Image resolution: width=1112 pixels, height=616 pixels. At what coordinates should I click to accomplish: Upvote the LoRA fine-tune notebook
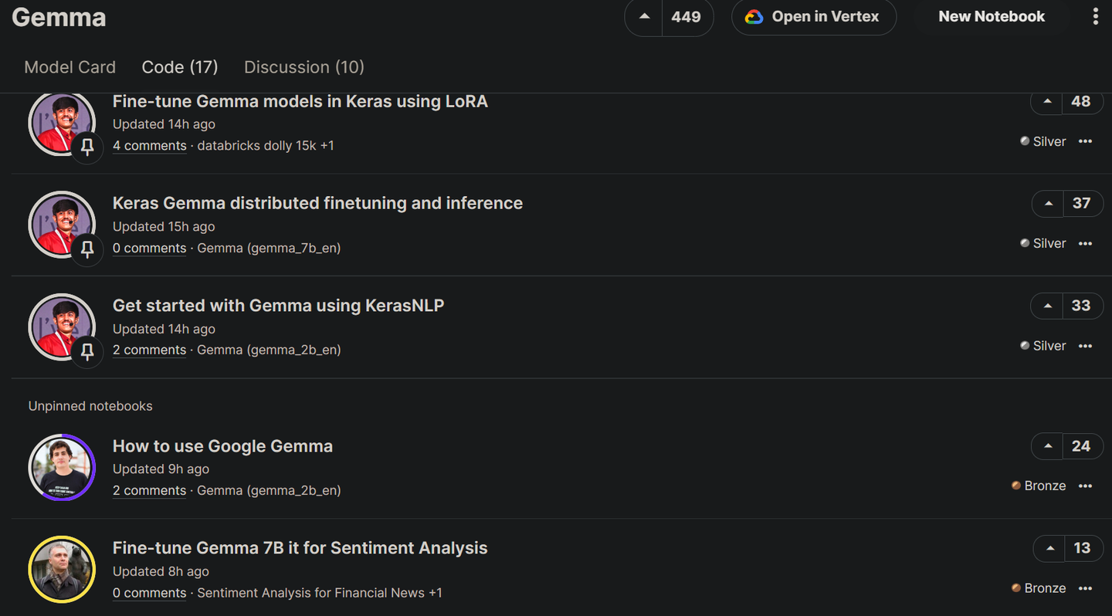tap(1047, 101)
